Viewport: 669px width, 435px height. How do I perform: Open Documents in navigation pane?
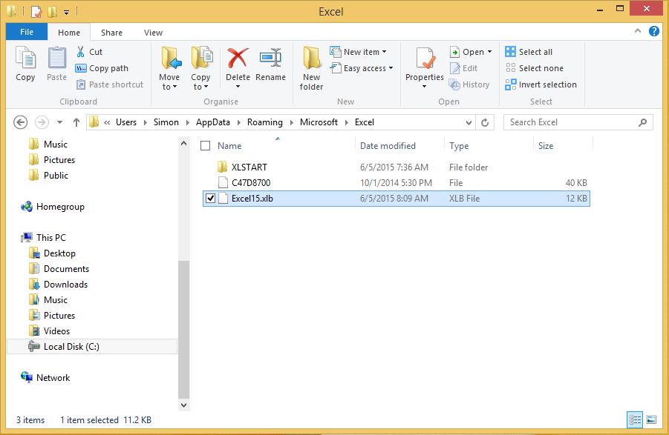click(59, 269)
